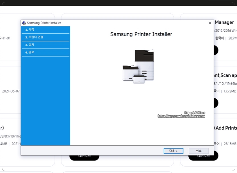Image resolution: width=237 pixels, height=173 pixels.
Task: Select step 4. 완료 in sidebar
Action: coord(45,52)
